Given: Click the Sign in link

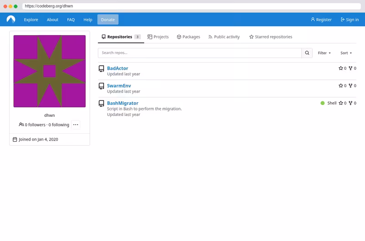Looking at the screenshot, I should click(349, 20).
